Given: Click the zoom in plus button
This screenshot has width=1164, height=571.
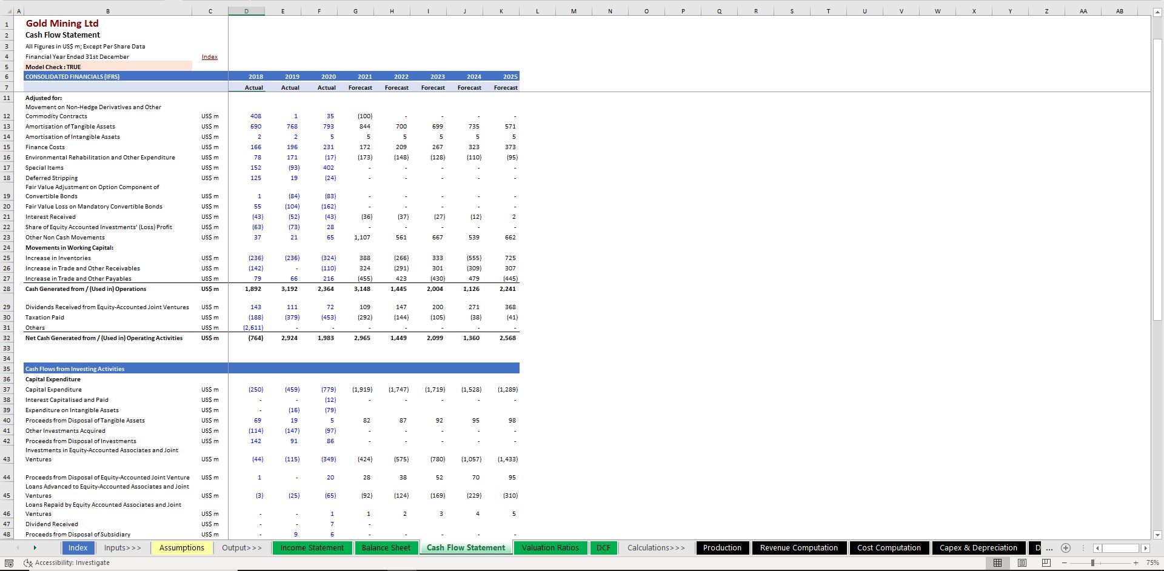Looking at the screenshot, I should (1136, 563).
